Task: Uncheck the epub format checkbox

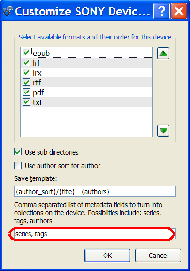Action: point(26,53)
